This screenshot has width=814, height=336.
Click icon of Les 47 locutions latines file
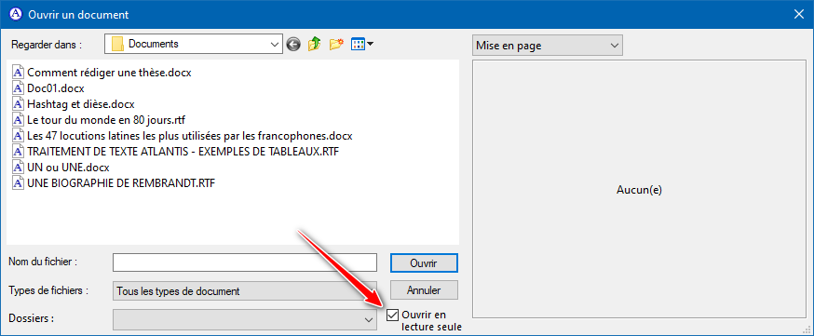[19, 136]
